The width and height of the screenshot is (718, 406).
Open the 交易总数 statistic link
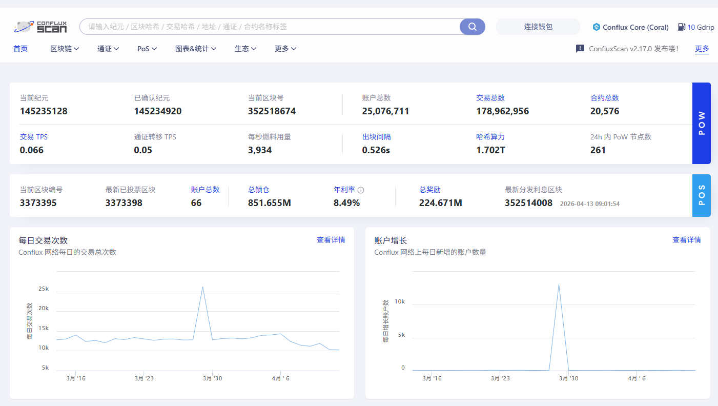coord(490,98)
